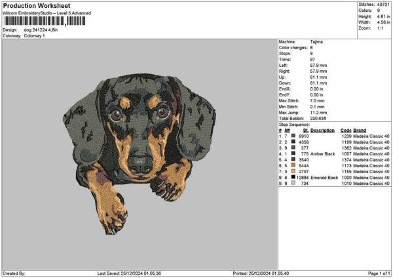Click the dachshund embroidery design preview
This screenshot has height=278, width=393.
pyautogui.click(x=140, y=154)
